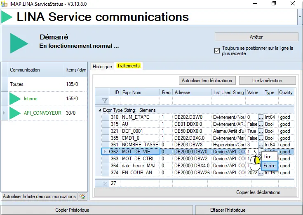Click the Communication column header
303x215 pixels.
click(36, 70)
